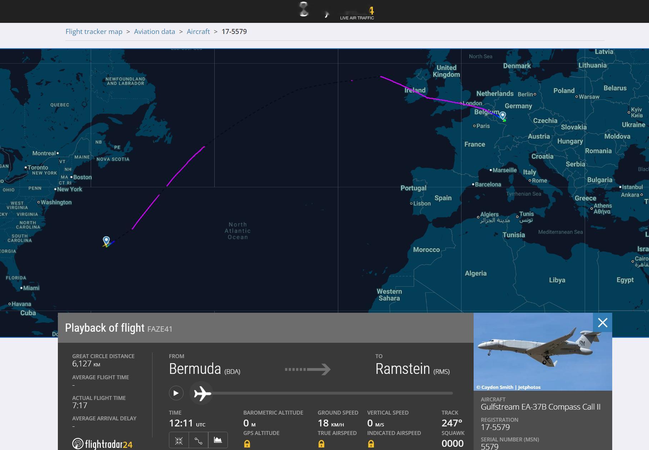Click the Gulfstream EA-37B Compass Call II text
This screenshot has width=649, height=450.
point(540,407)
